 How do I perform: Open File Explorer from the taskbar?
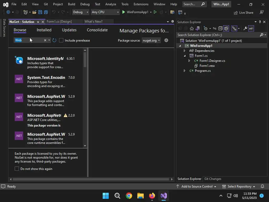(x=141, y=196)
